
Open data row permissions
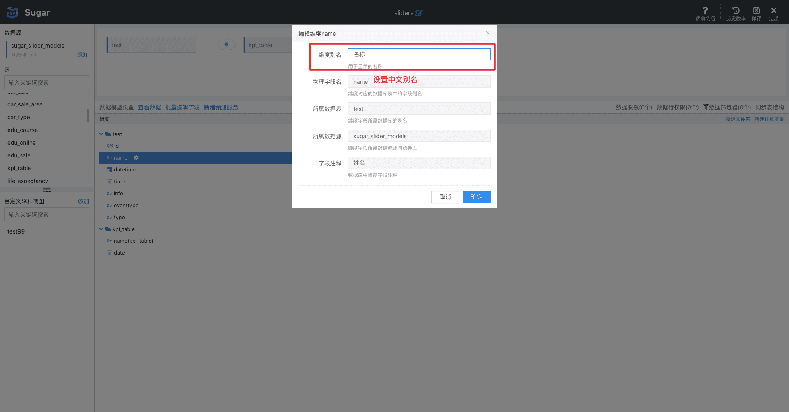[x=678, y=107]
